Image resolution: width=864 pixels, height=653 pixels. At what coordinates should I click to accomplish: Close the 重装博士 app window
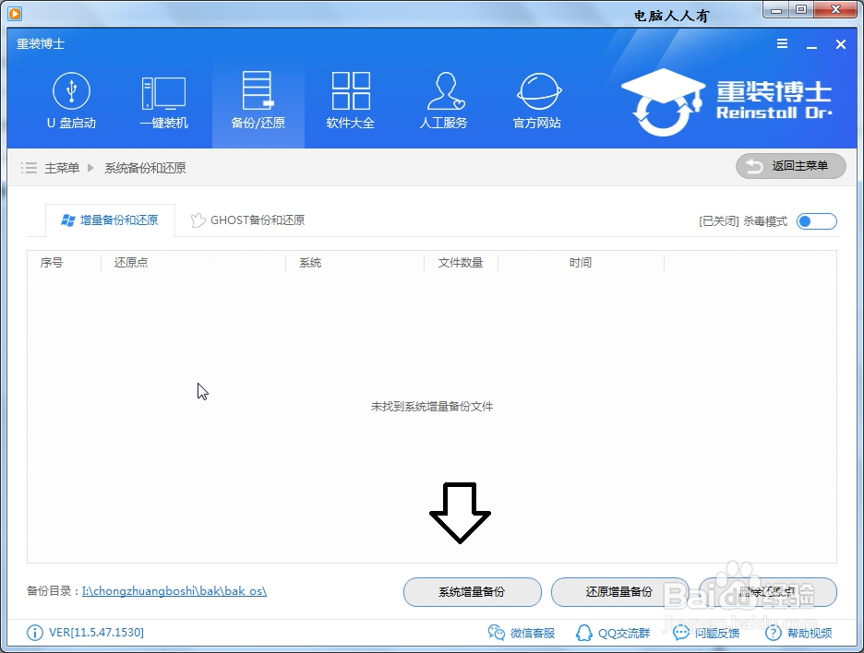pos(840,44)
